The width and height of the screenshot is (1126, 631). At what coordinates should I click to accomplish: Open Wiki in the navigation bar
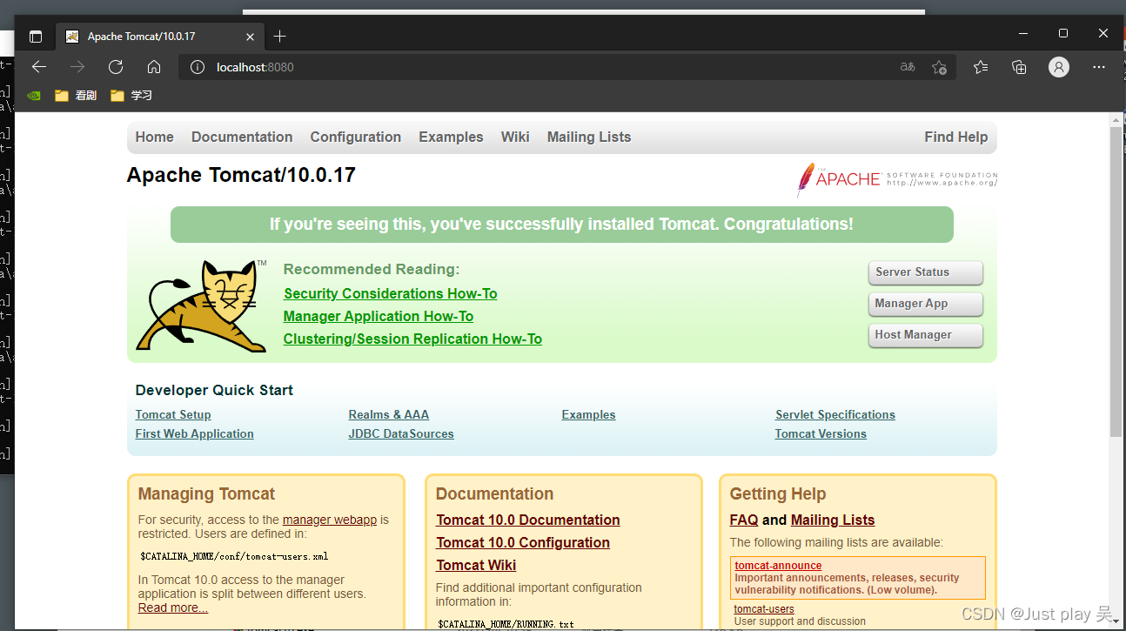coord(515,137)
